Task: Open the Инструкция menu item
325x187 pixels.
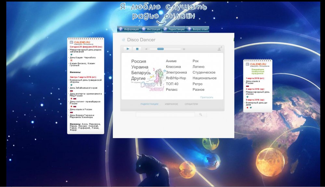Action: 152,29
